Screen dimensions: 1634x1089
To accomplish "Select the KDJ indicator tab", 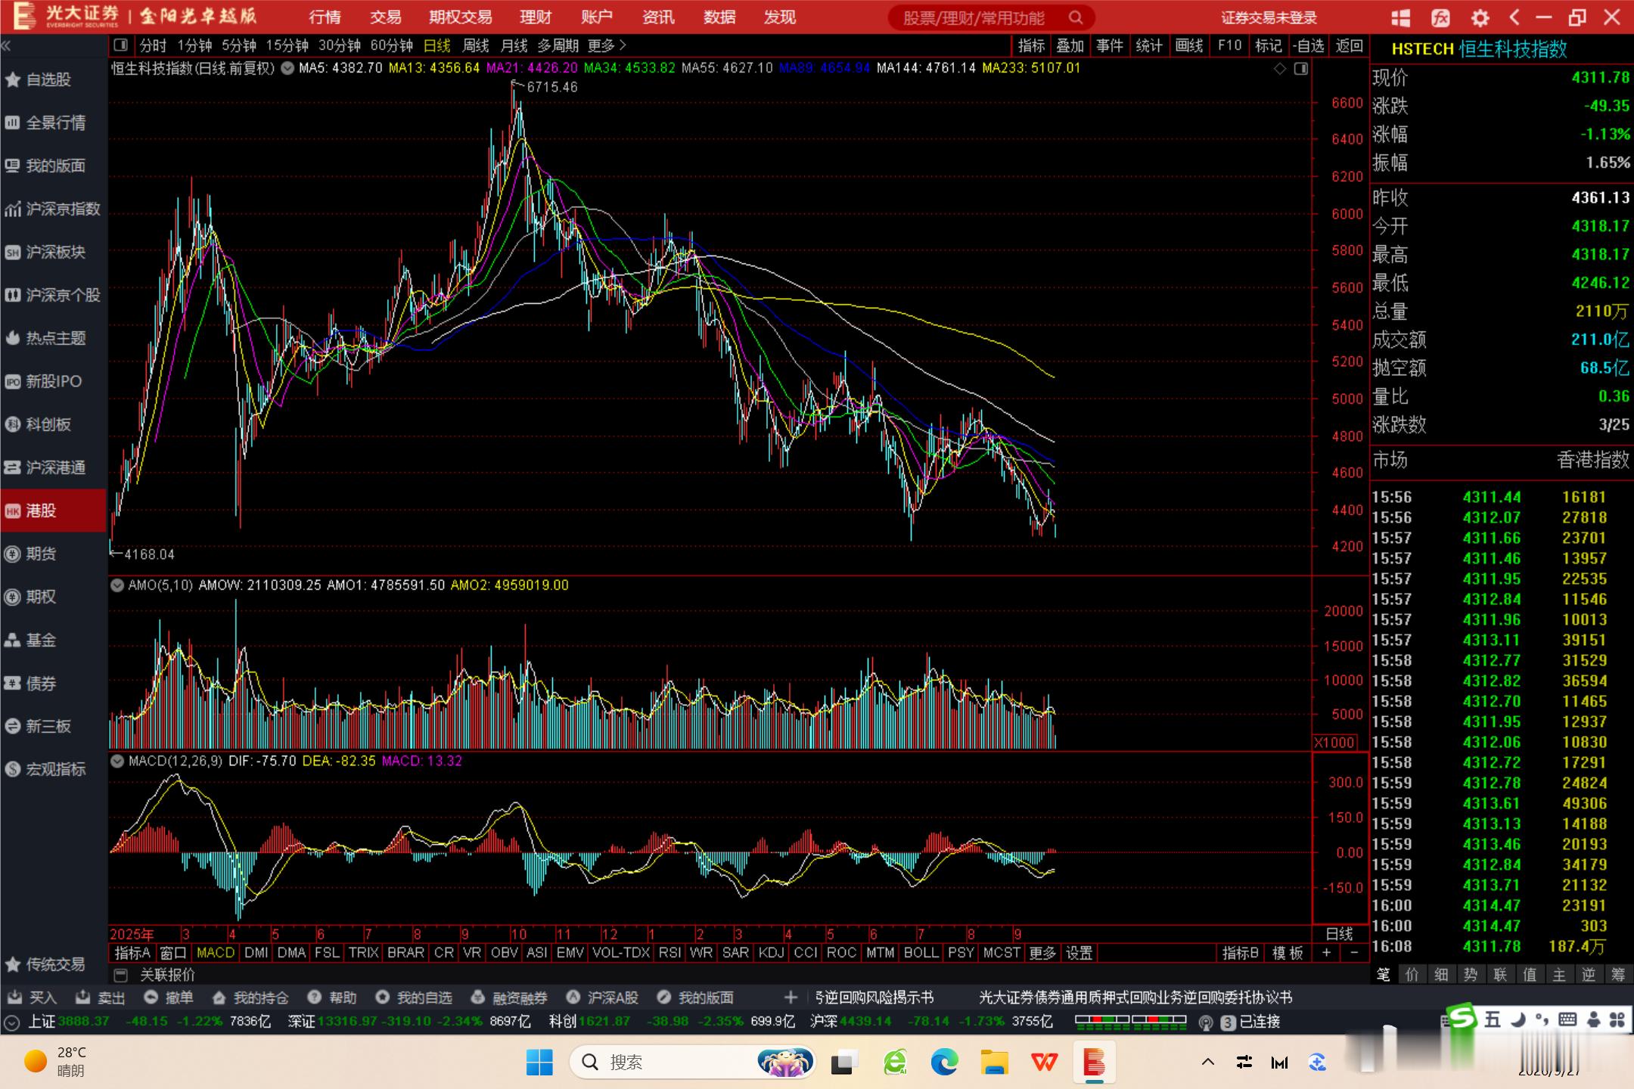I will pos(771,953).
